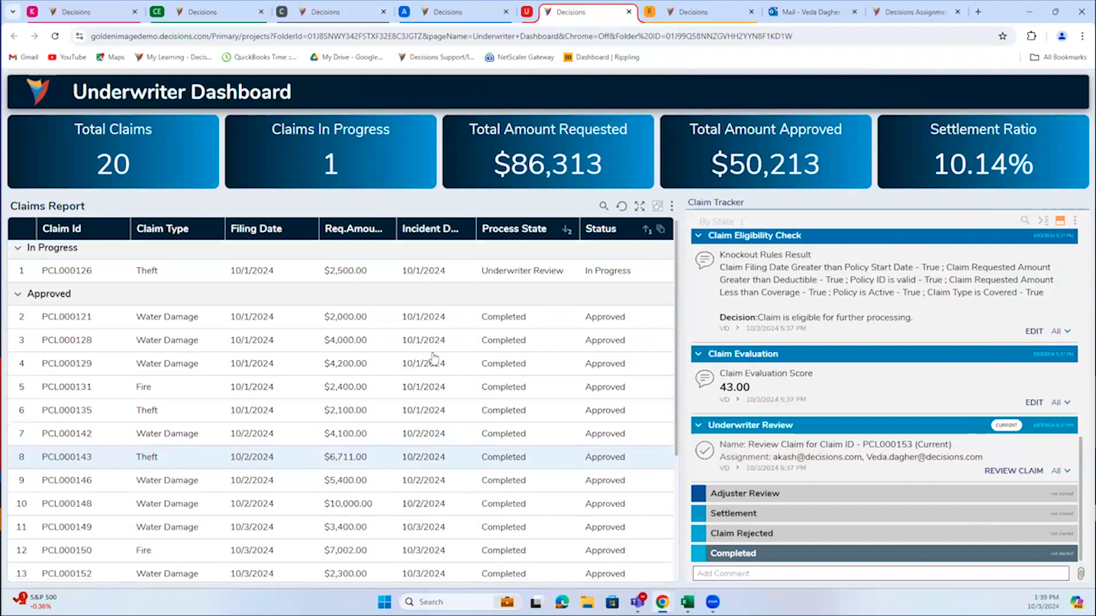
Task: Switch to the Mail - Veda Dagher tab
Action: coord(813,12)
